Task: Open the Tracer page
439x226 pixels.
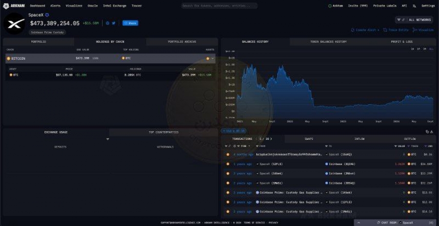Action: [x=137, y=5]
